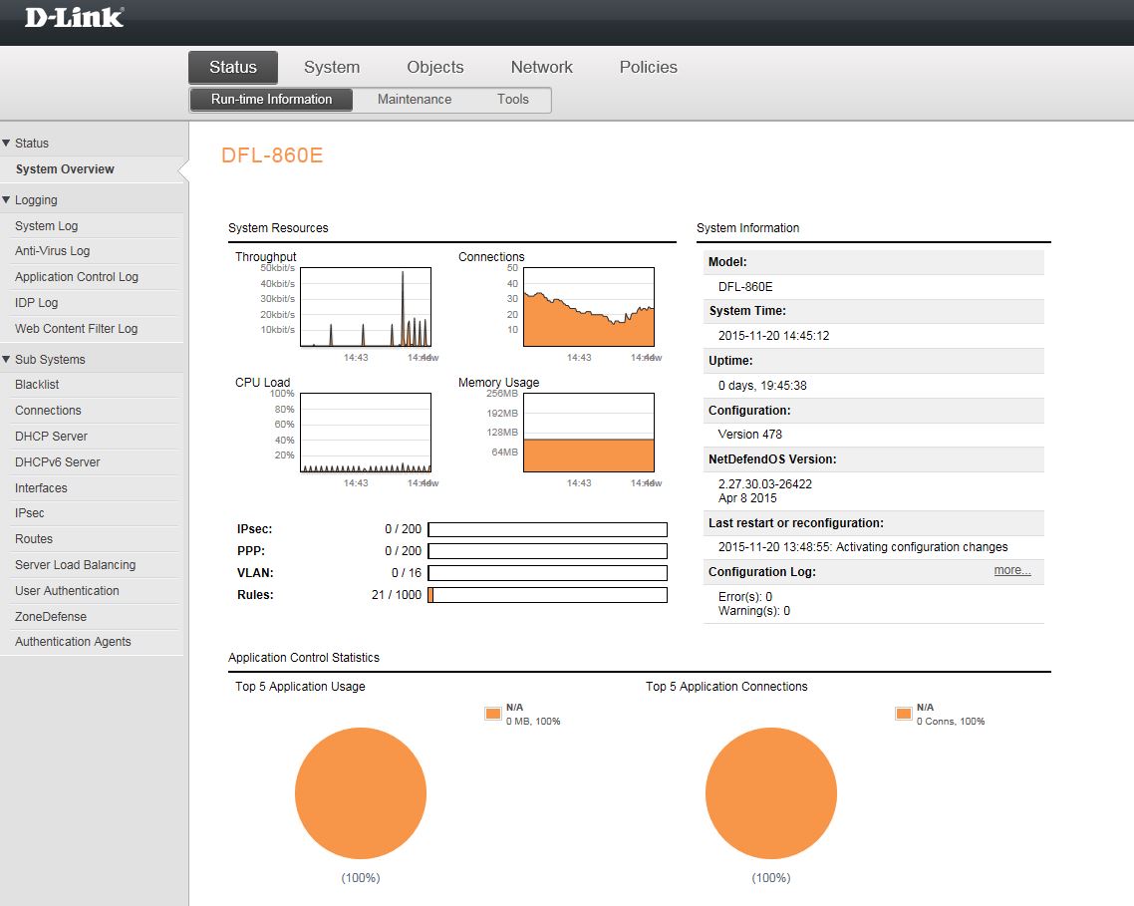Click the orange Top 5 Application Usage legend swatch
The width and height of the screenshot is (1134, 906).
pyautogui.click(x=492, y=713)
